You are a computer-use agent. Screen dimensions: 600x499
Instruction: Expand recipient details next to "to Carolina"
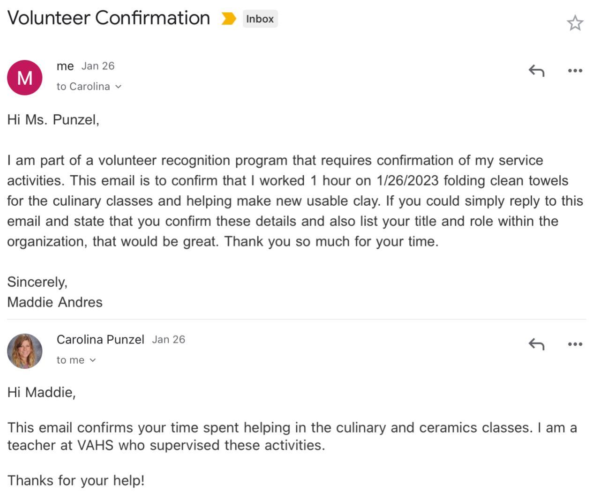coord(118,87)
